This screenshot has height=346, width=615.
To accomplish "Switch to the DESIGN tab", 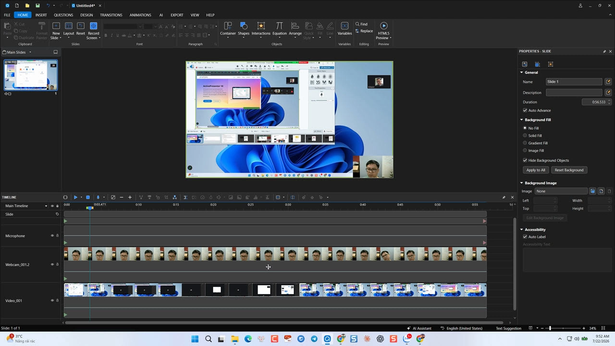I will click(x=86, y=15).
